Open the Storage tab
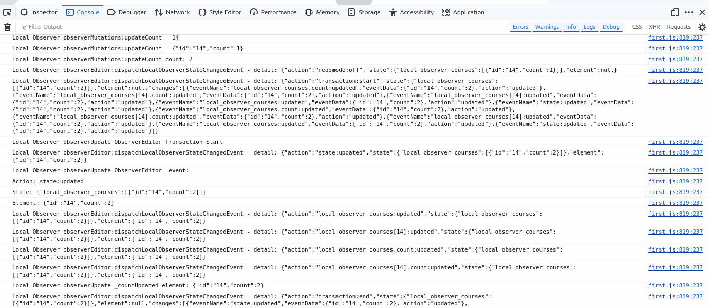Viewport: 709px width, 308px height. pyautogui.click(x=364, y=12)
